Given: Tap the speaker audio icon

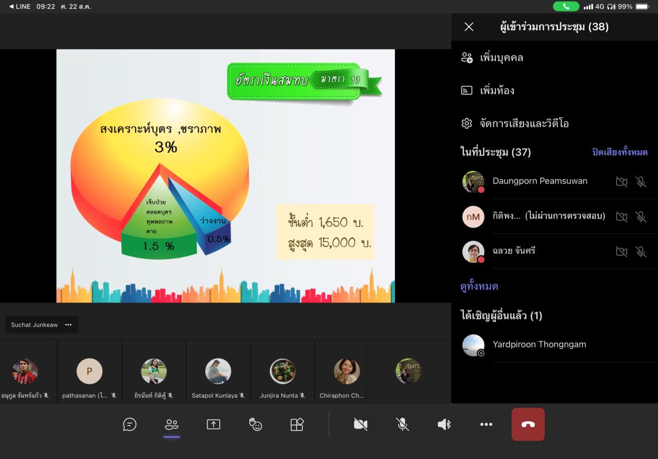Looking at the screenshot, I should (x=444, y=425).
